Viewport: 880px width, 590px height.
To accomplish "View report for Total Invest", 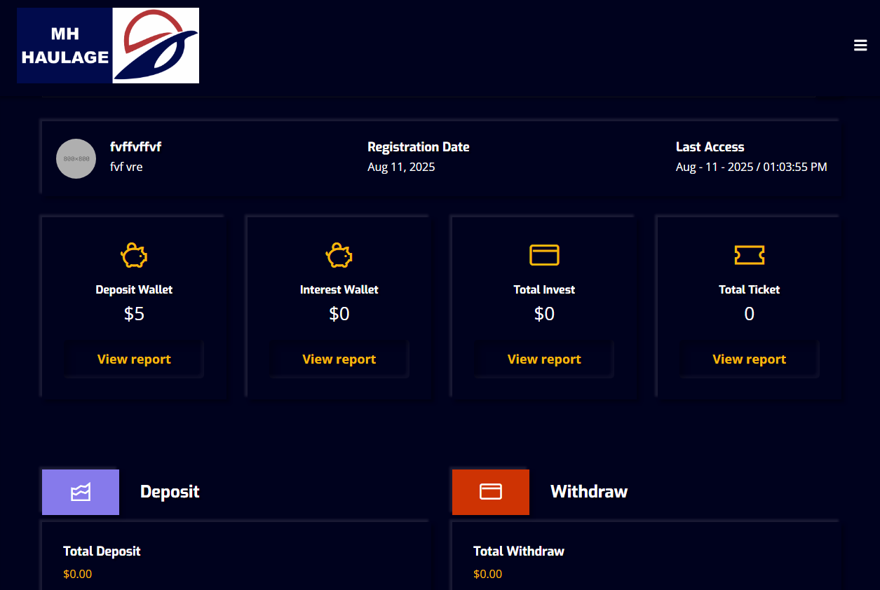I will coord(544,359).
